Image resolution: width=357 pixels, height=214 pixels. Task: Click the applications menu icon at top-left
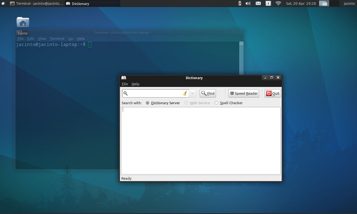click(x=3, y=3)
